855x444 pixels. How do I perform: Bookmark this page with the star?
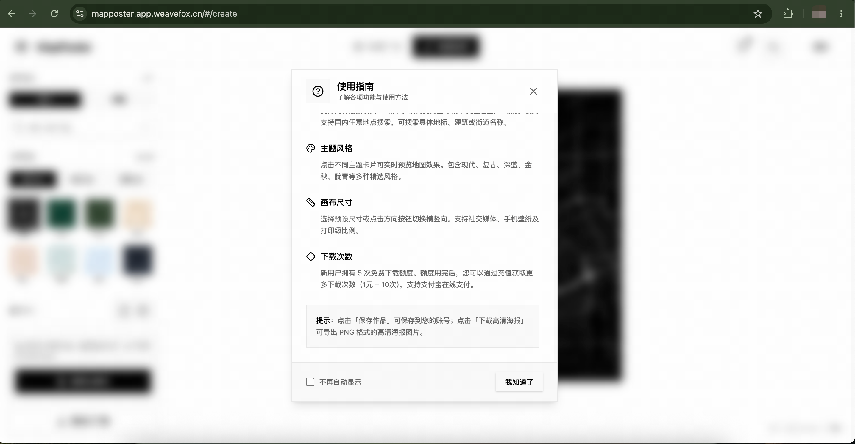point(758,14)
